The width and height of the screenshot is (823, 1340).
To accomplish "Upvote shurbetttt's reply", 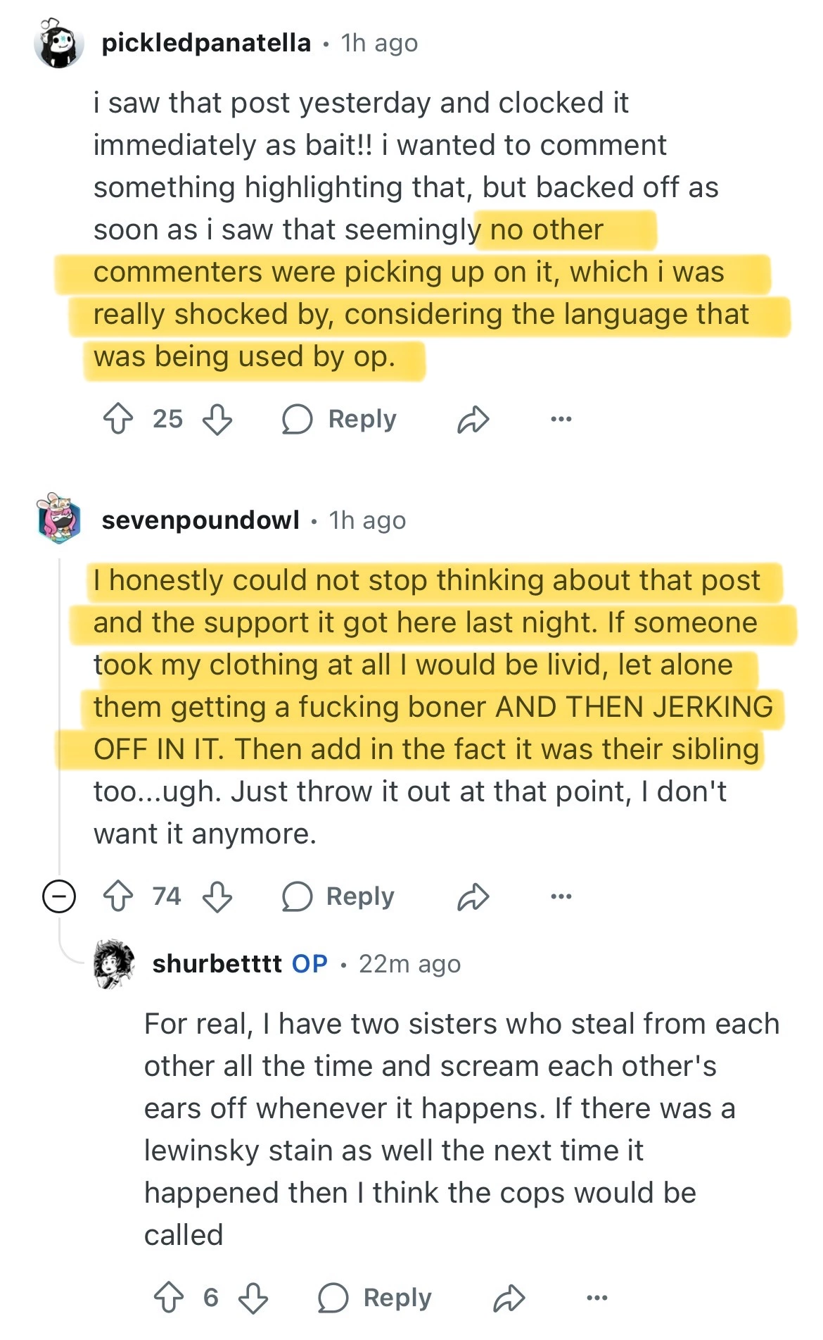I will (168, 1298).
